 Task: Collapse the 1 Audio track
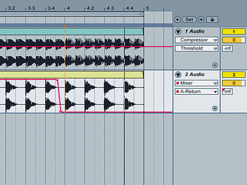click(x=178, y=32)
